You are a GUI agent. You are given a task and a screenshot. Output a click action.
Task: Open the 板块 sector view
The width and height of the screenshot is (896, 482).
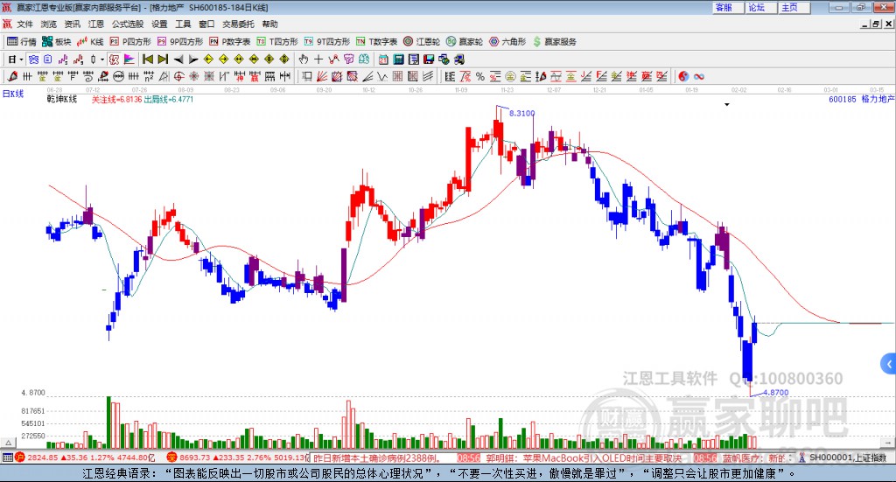click(x=56, y=42)
